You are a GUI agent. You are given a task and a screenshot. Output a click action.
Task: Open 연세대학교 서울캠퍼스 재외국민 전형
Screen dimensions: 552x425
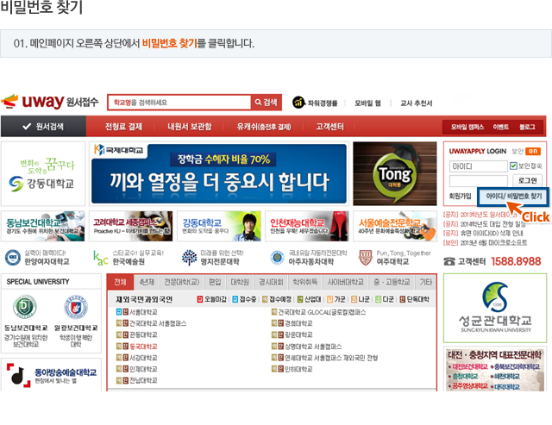click(x=331, y=358)
